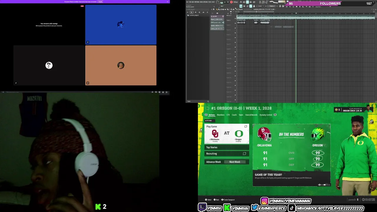Click muted mic icon on blue tile
This screenshot has height=212, width=377.
click(x=87, y=42)
